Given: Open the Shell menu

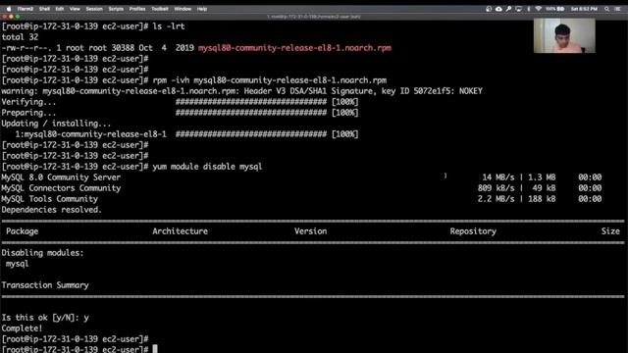Looking at the screenshot, I should click(44, 9).
